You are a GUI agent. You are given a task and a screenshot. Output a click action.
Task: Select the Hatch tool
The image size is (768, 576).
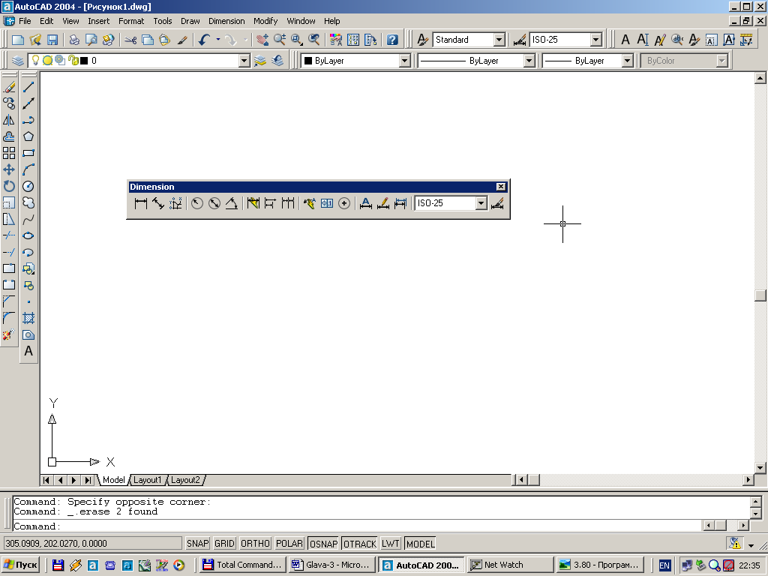coord(28,318)
